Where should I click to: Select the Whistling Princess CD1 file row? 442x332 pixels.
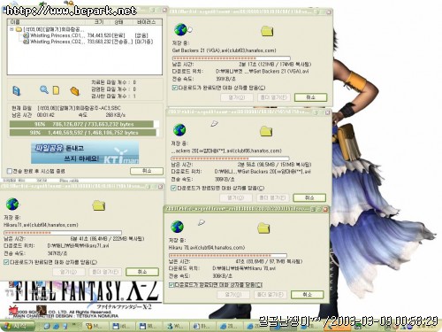tap(86, 35)
